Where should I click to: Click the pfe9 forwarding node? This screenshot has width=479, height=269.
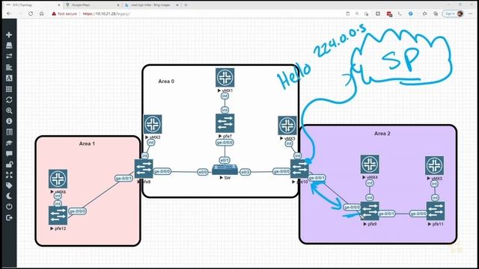pos(370,211)
